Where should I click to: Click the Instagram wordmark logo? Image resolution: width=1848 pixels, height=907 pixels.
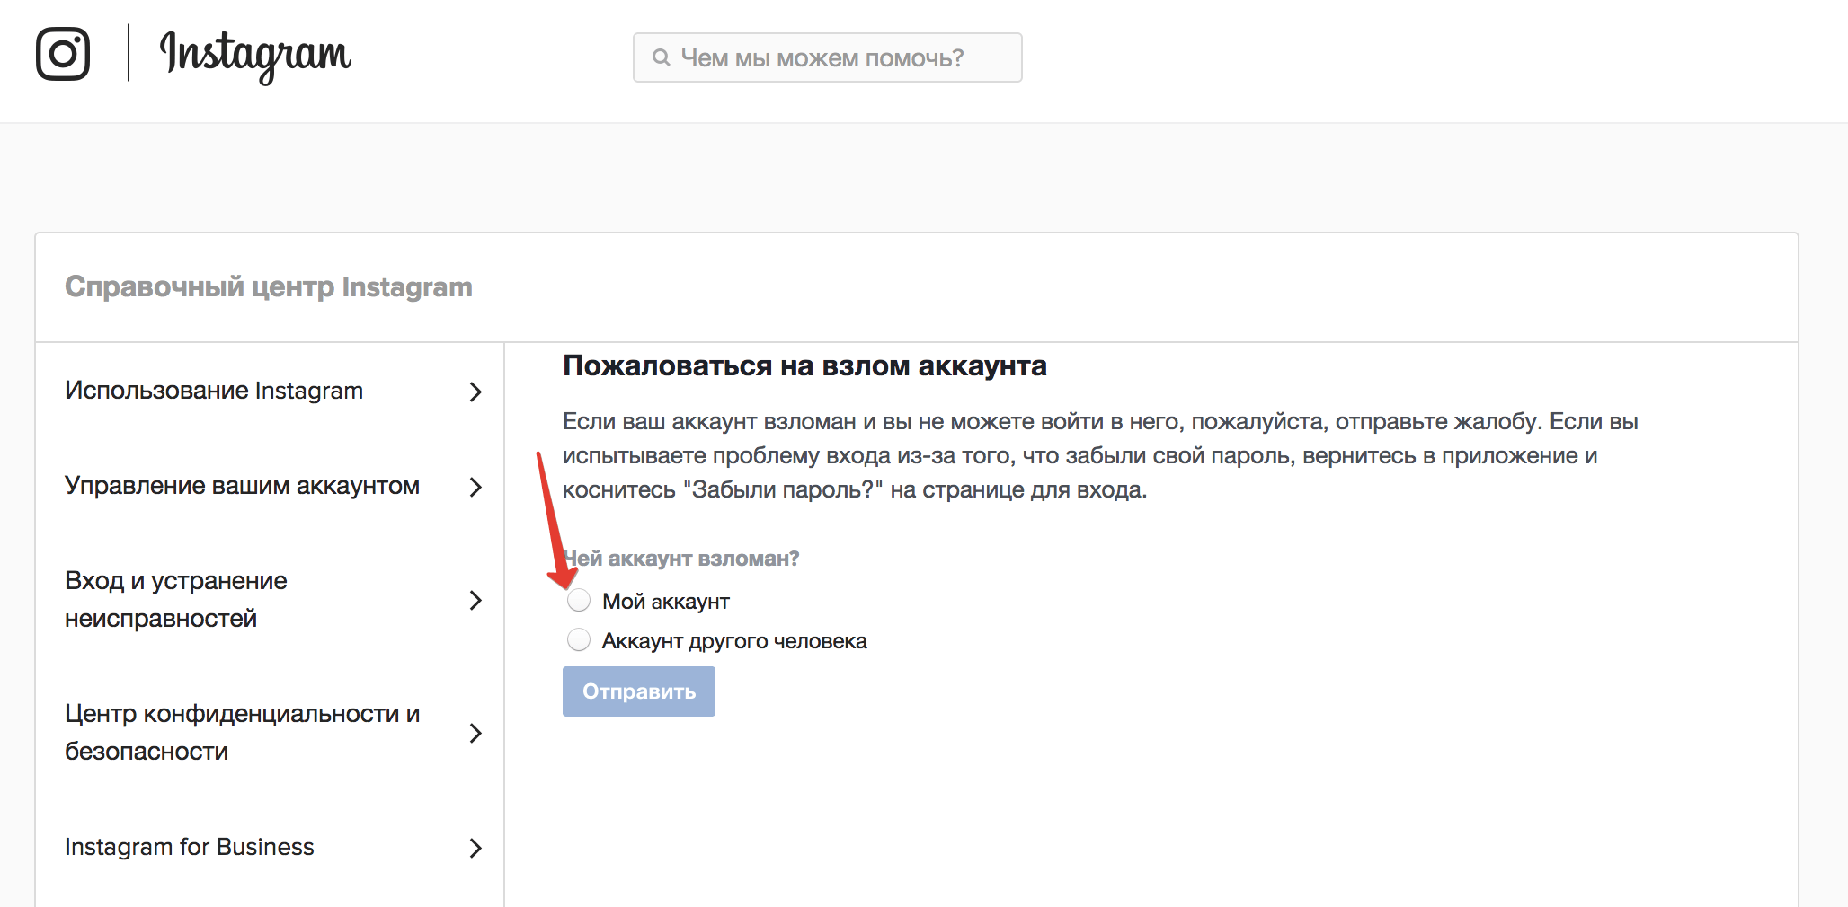(x=255, y=57)
